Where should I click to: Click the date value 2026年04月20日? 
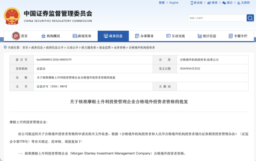click(x=190, y=69)
